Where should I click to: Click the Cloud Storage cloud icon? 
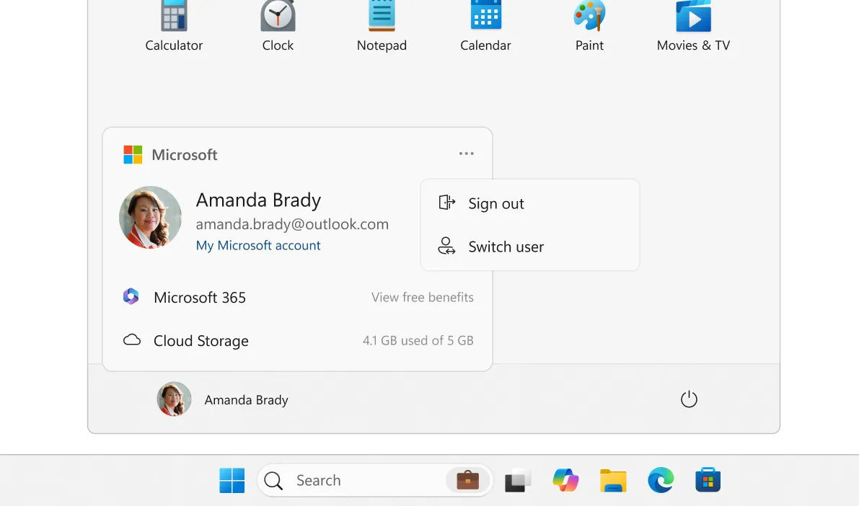[131, 340]
